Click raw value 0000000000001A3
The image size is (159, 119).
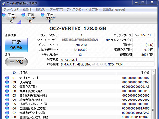pyautogui.click(x=136, y=87)
